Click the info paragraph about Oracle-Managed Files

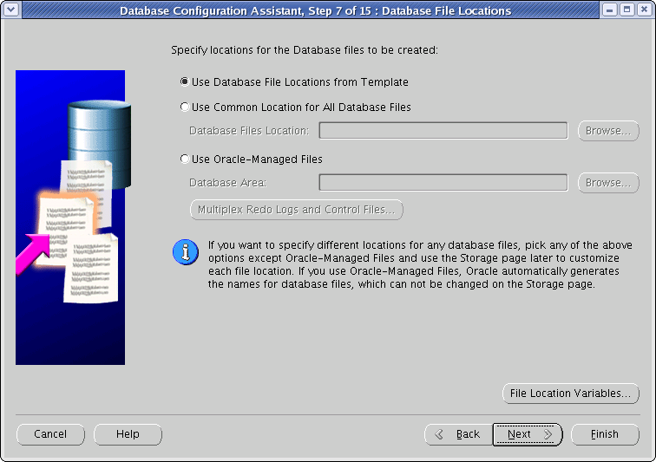tap(421, 264)
